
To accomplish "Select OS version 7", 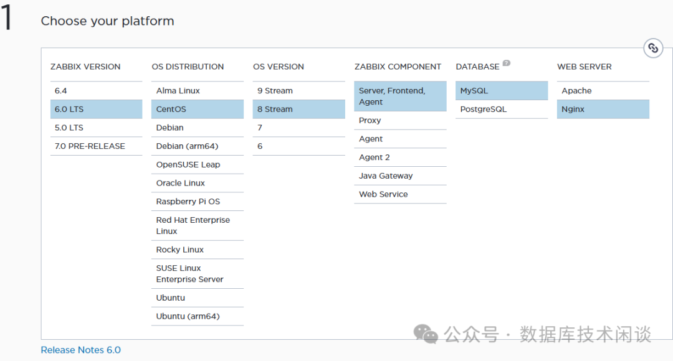I will click(298, 128).
